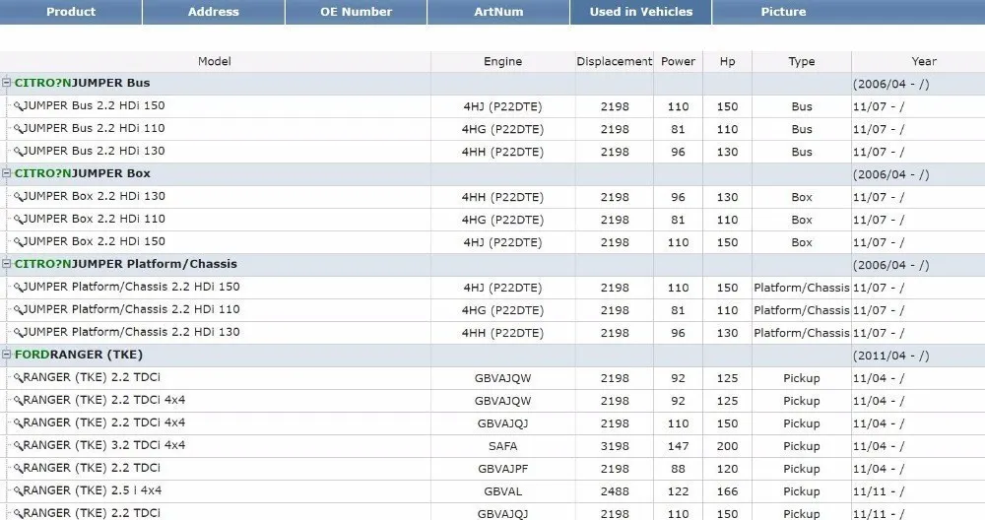Click magnifier icon of RANGER 2.2 TDCi GBVAJPF row
Screen dimensions: 985x520
(18, 468)
